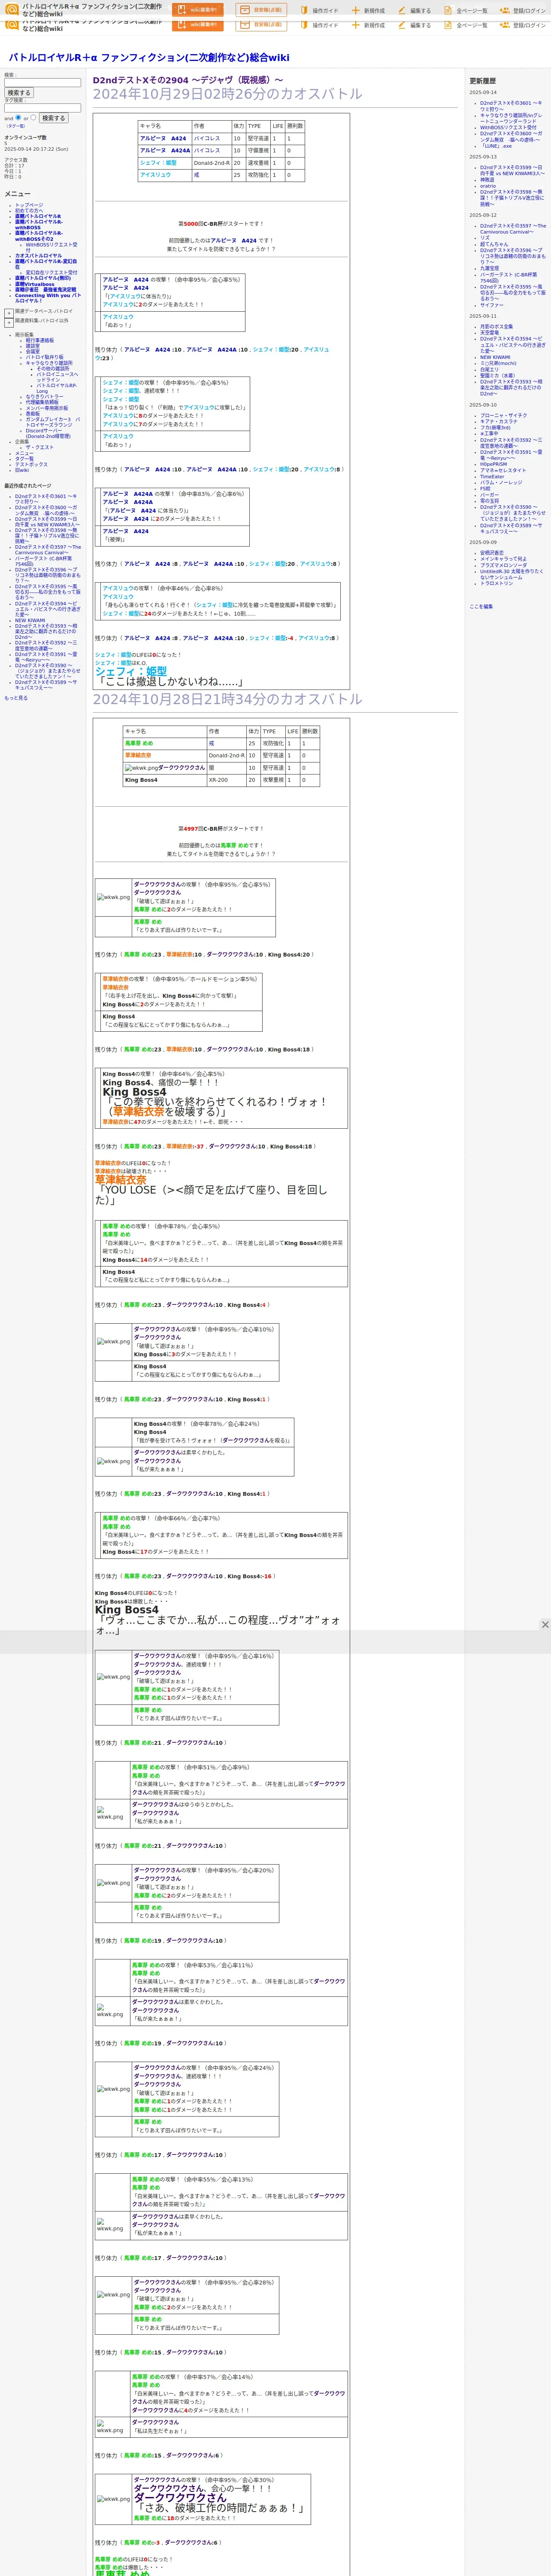Open ブローニャ・ザイチク in update history
551x2576 pixels.
[504, 415]
